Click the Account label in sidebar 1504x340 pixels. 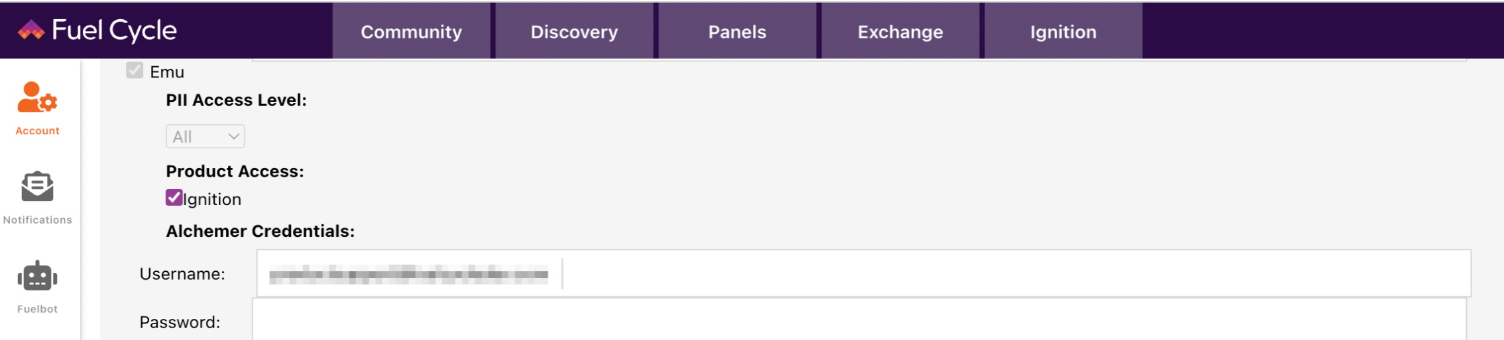pos(38,131)
